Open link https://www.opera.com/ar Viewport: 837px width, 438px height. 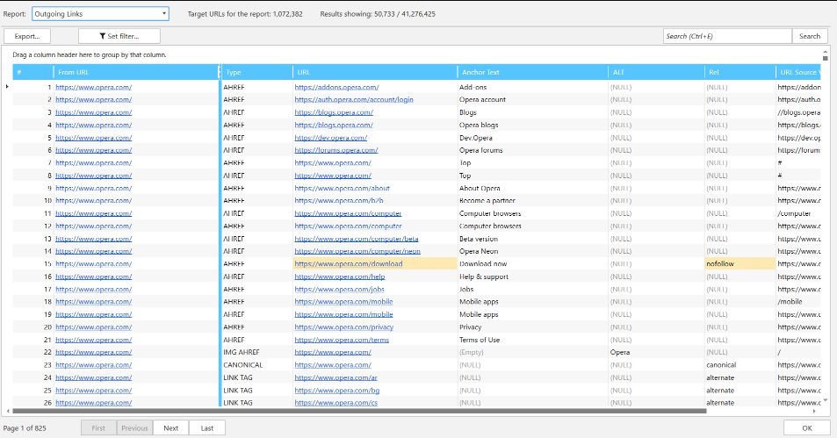(336, 377)
